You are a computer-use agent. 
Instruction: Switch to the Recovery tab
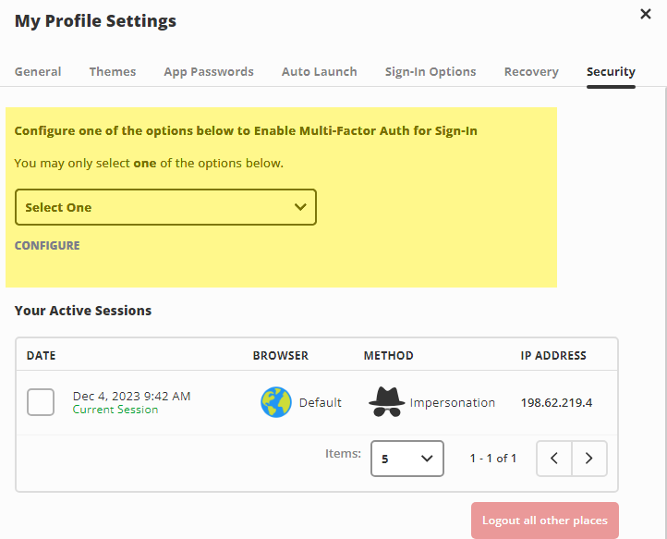pos(531,71)
